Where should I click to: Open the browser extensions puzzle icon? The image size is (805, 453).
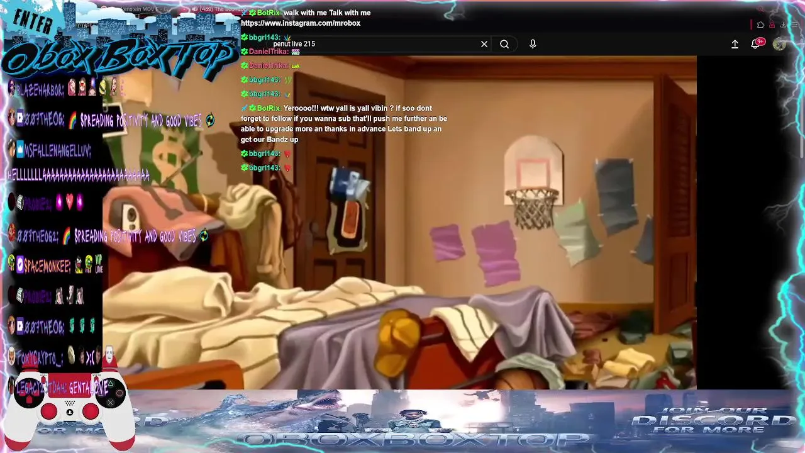click(761, 25)
